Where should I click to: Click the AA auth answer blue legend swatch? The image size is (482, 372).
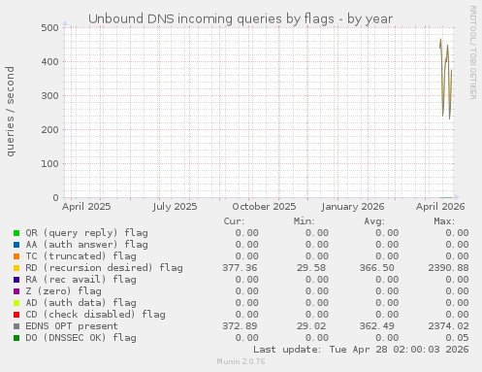(16, 245)
